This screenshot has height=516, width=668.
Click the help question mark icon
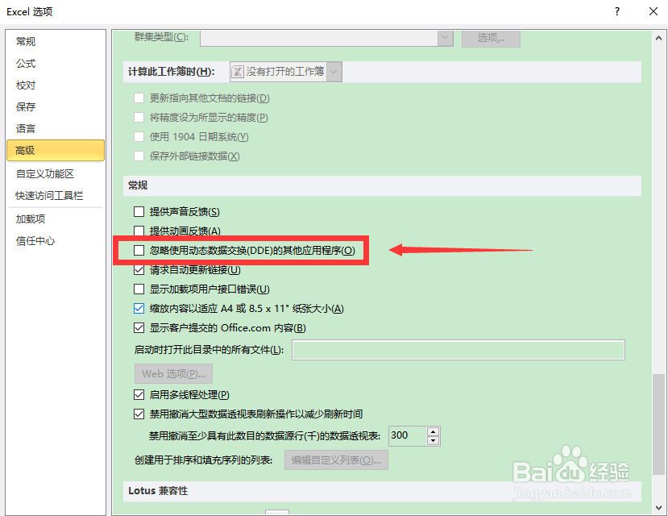pyautogui.click(x=616, y=11)
